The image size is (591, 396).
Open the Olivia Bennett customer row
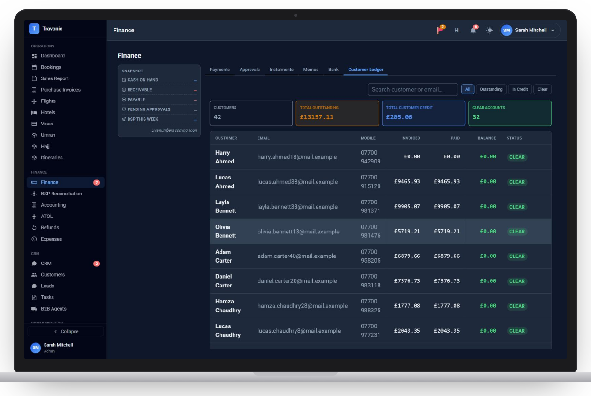click(380, 231)
